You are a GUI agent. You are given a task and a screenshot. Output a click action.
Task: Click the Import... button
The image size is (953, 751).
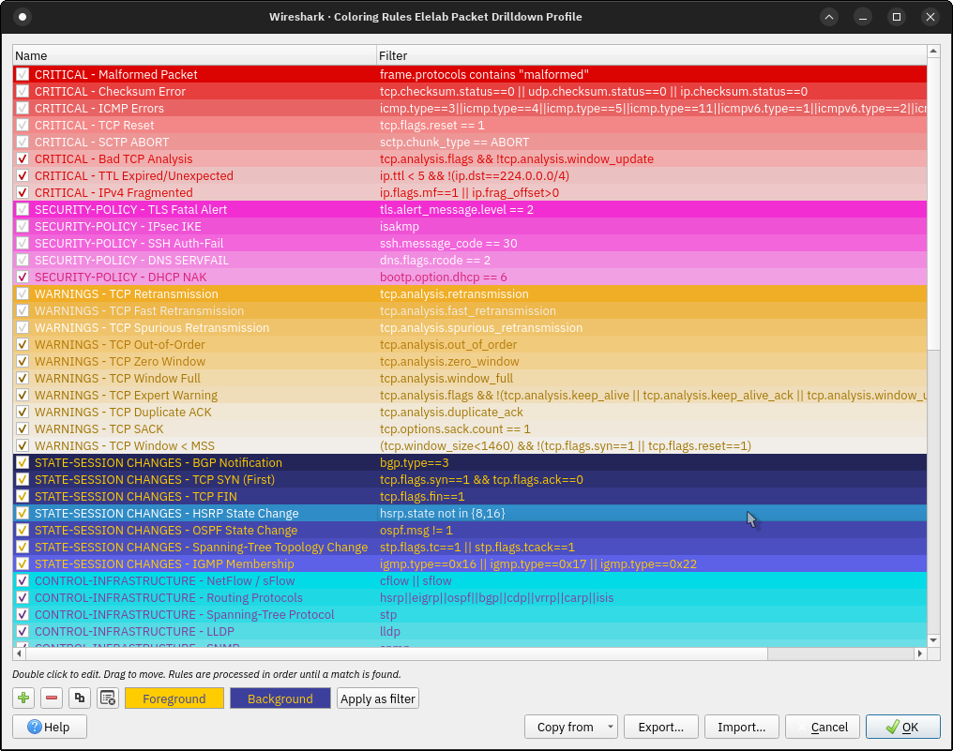pyautogui.click(x=741, y=726)
